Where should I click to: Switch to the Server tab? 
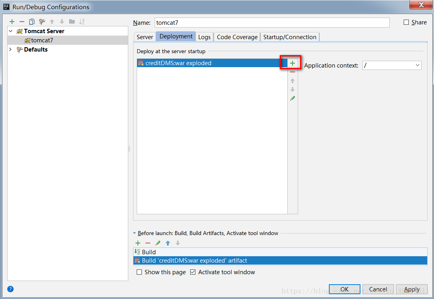pyautogui.click(x=145, y=37)
